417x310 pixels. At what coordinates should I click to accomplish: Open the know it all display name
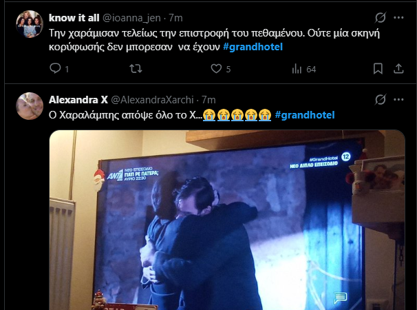(74, 18)
